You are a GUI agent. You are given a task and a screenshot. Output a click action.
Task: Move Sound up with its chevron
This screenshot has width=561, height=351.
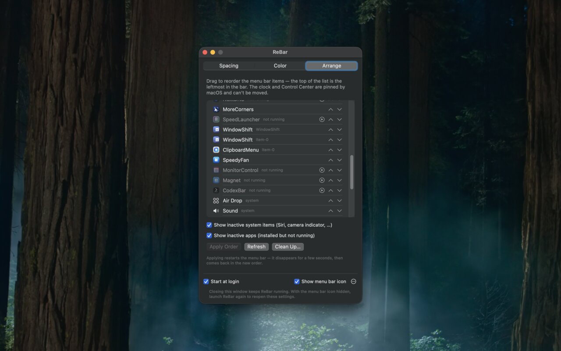pos(331,211)
